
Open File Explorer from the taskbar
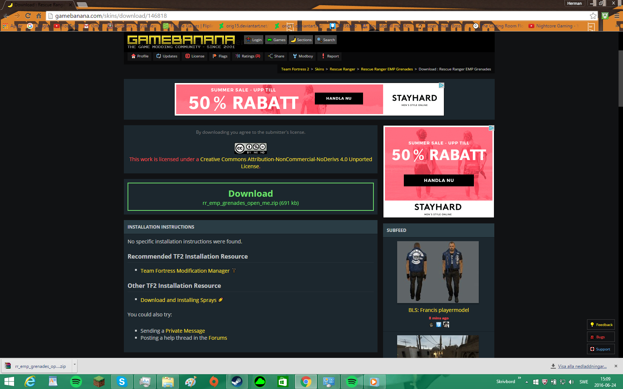pos(168,382)
